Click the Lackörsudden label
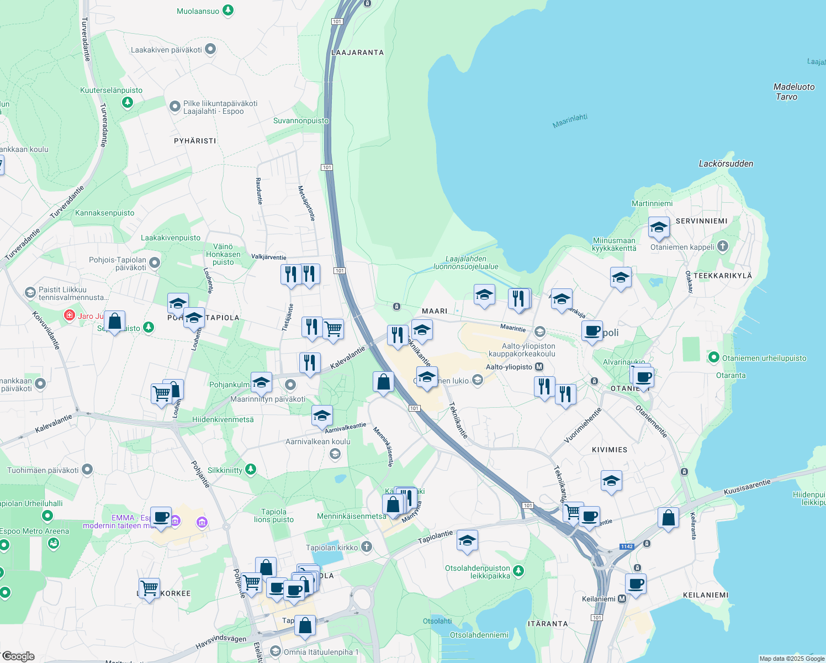The height and width of the screenshot is (663, 826). pos(726,164)
